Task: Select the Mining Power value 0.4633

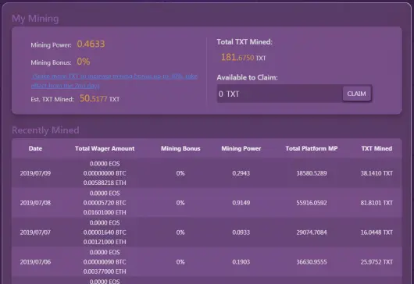Action: 91,44
